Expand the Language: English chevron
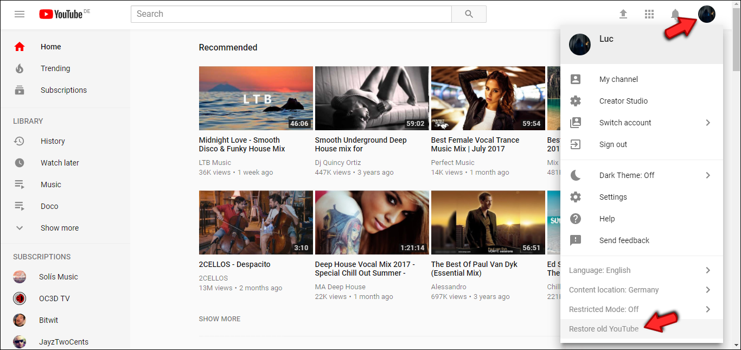This screenshot has height=350, width=741. click(708, 270)
